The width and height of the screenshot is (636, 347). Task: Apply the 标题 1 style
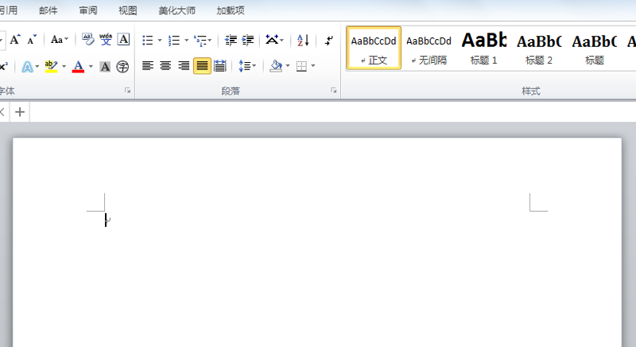click(484, 49)
